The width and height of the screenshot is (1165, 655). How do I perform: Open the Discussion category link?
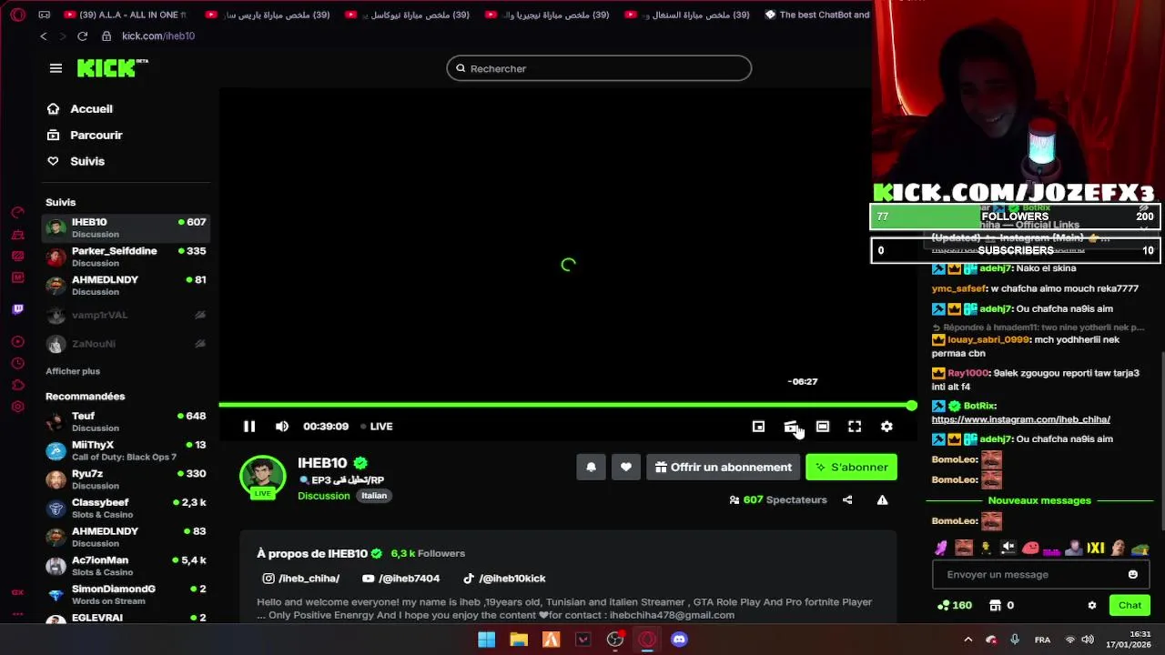(323, 496)
